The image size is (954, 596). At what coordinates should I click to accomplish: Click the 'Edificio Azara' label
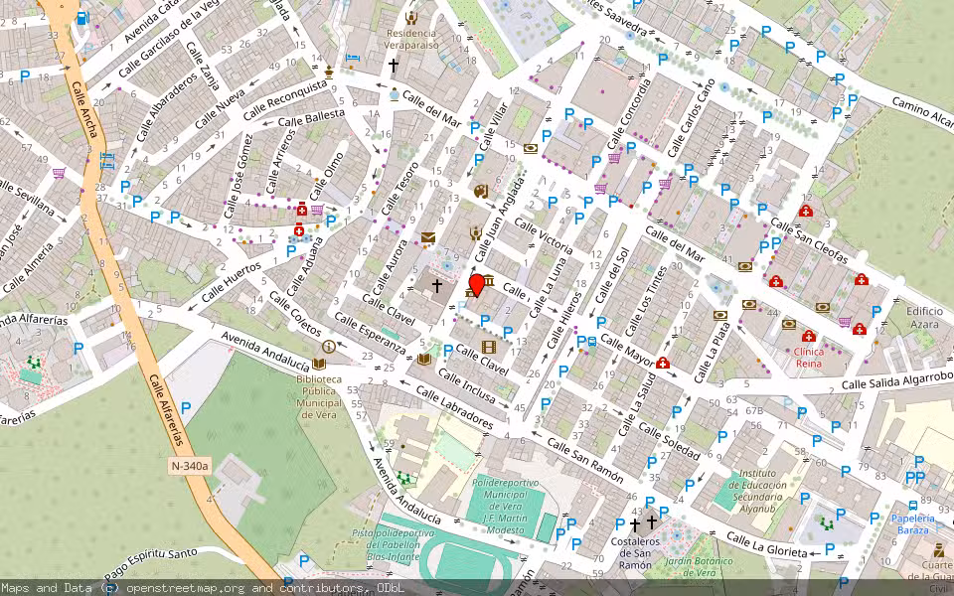(925, 318)
